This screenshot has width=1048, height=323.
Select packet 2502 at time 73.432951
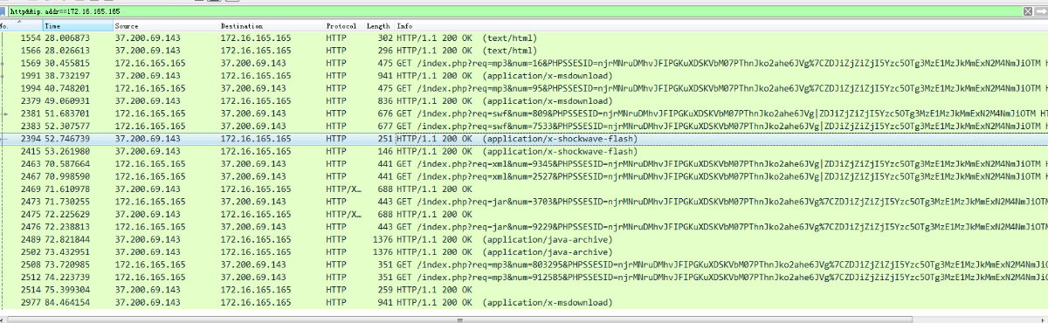(x=524, y=252)
